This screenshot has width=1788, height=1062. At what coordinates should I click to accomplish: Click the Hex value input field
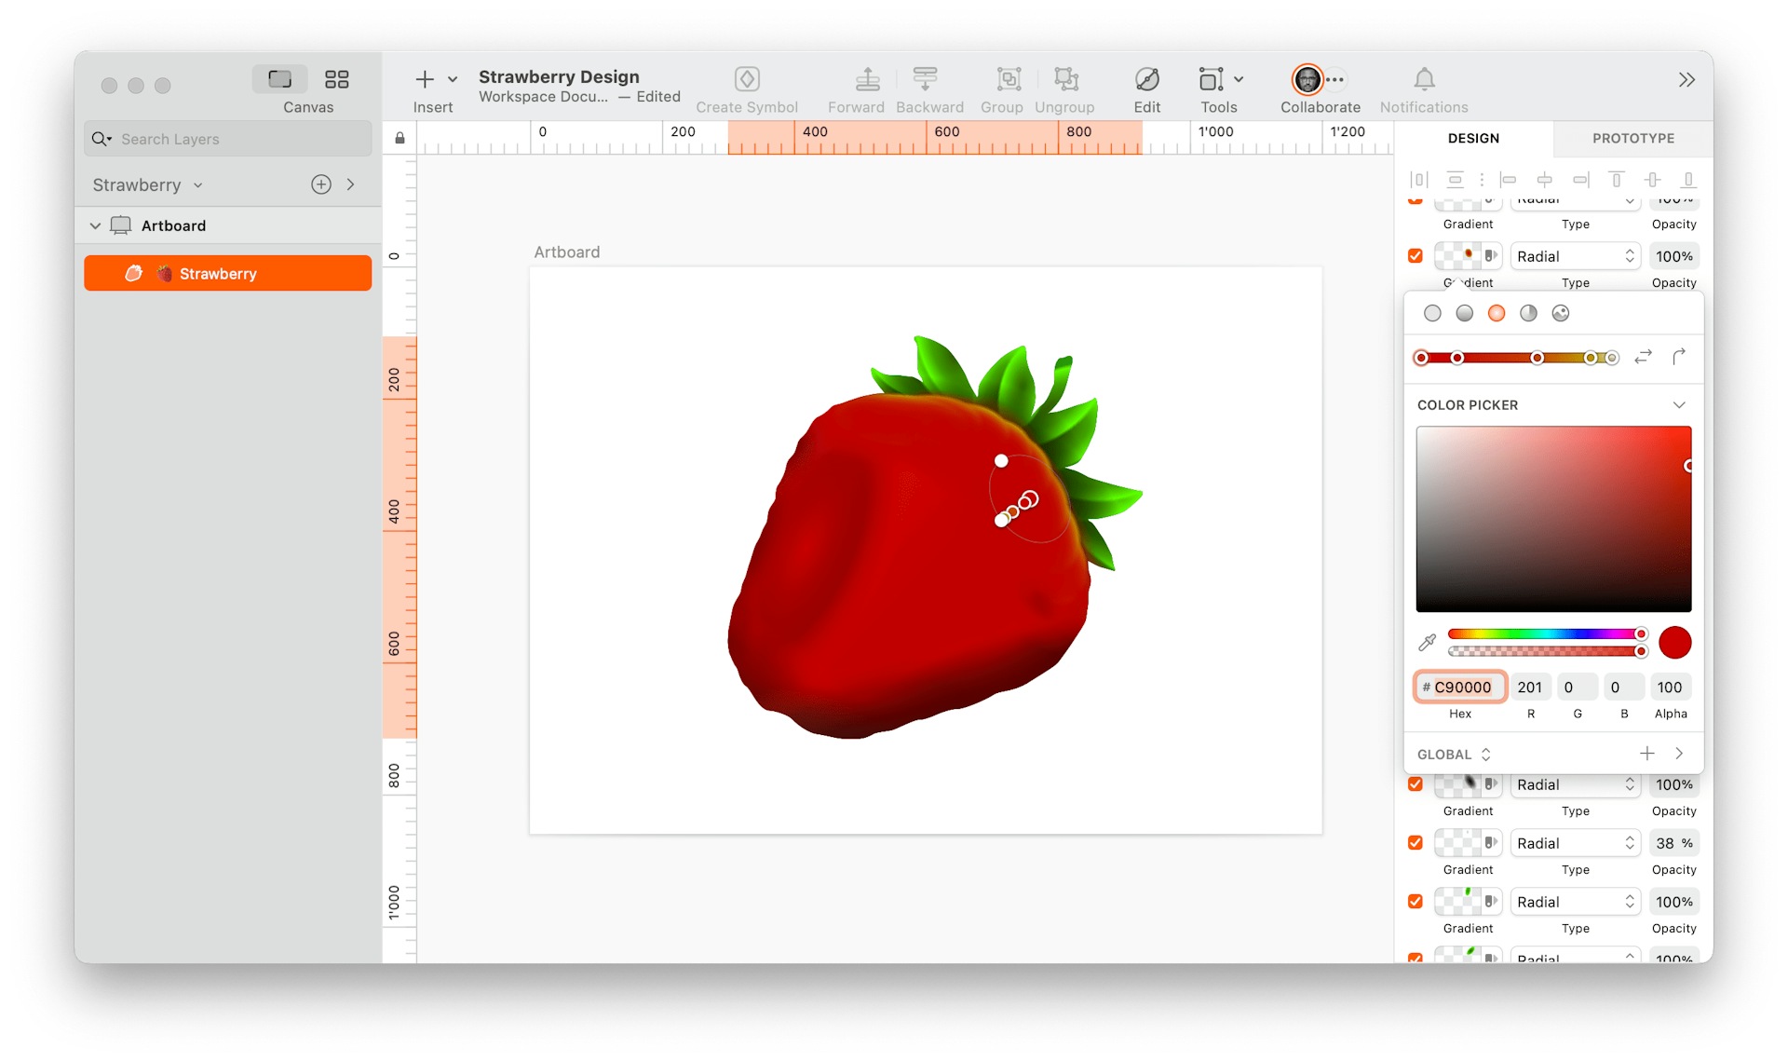click(1459, 687)
